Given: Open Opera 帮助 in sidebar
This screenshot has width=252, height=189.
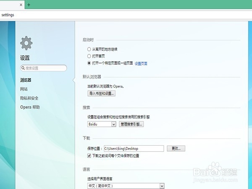Looking at the screenshot, I should click(x=30, y=107).
